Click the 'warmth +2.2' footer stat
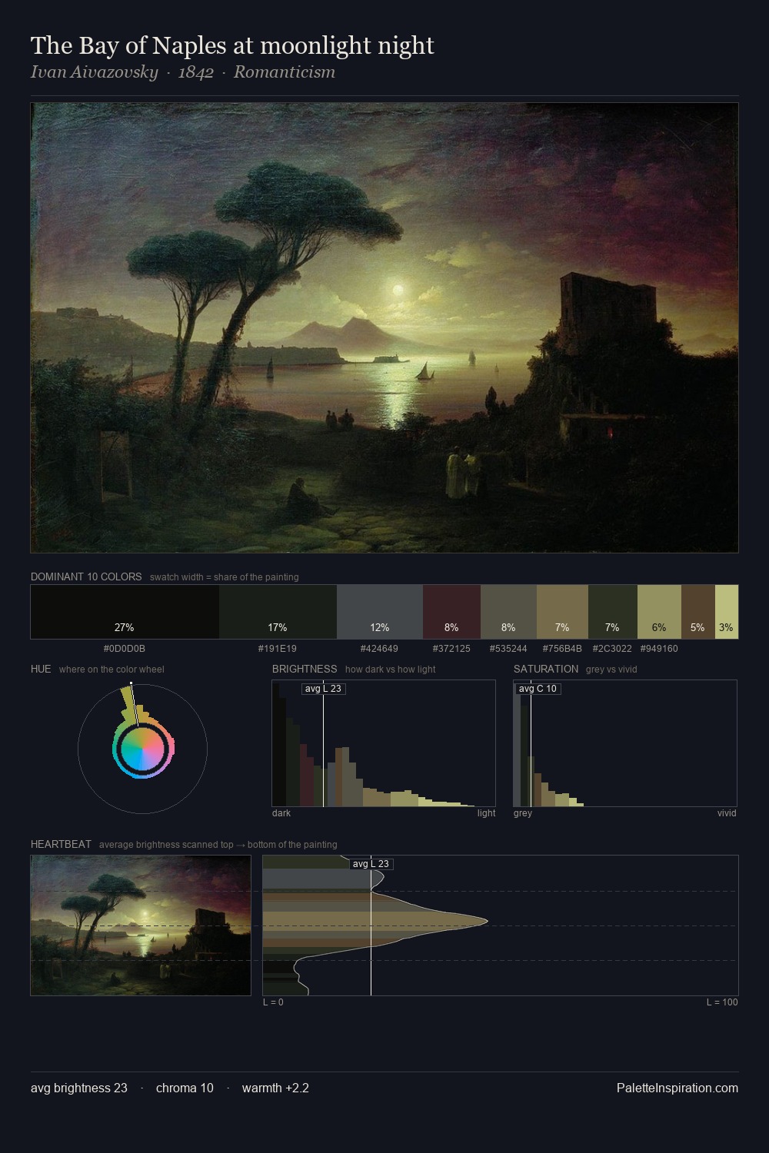The image size is (769, 1153). click(275, 1088)
